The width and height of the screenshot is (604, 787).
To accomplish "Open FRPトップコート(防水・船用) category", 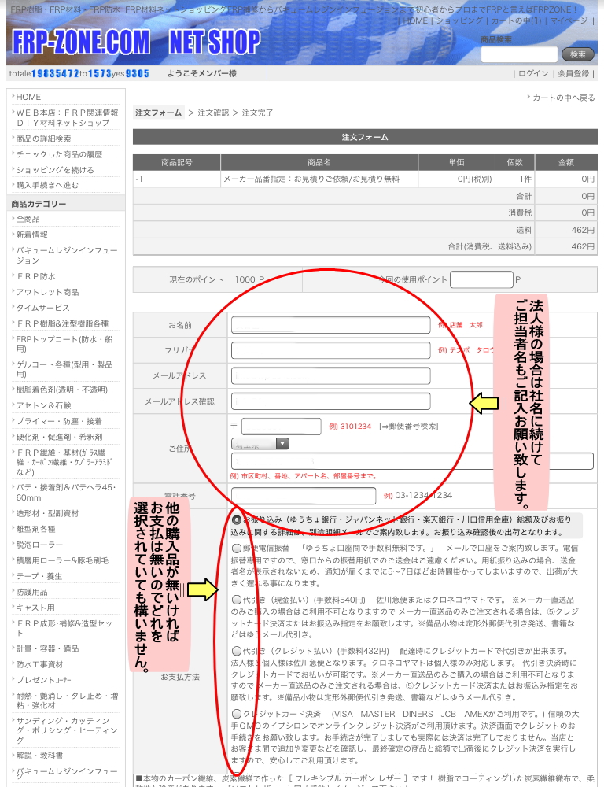I will (x=64, y=344).
